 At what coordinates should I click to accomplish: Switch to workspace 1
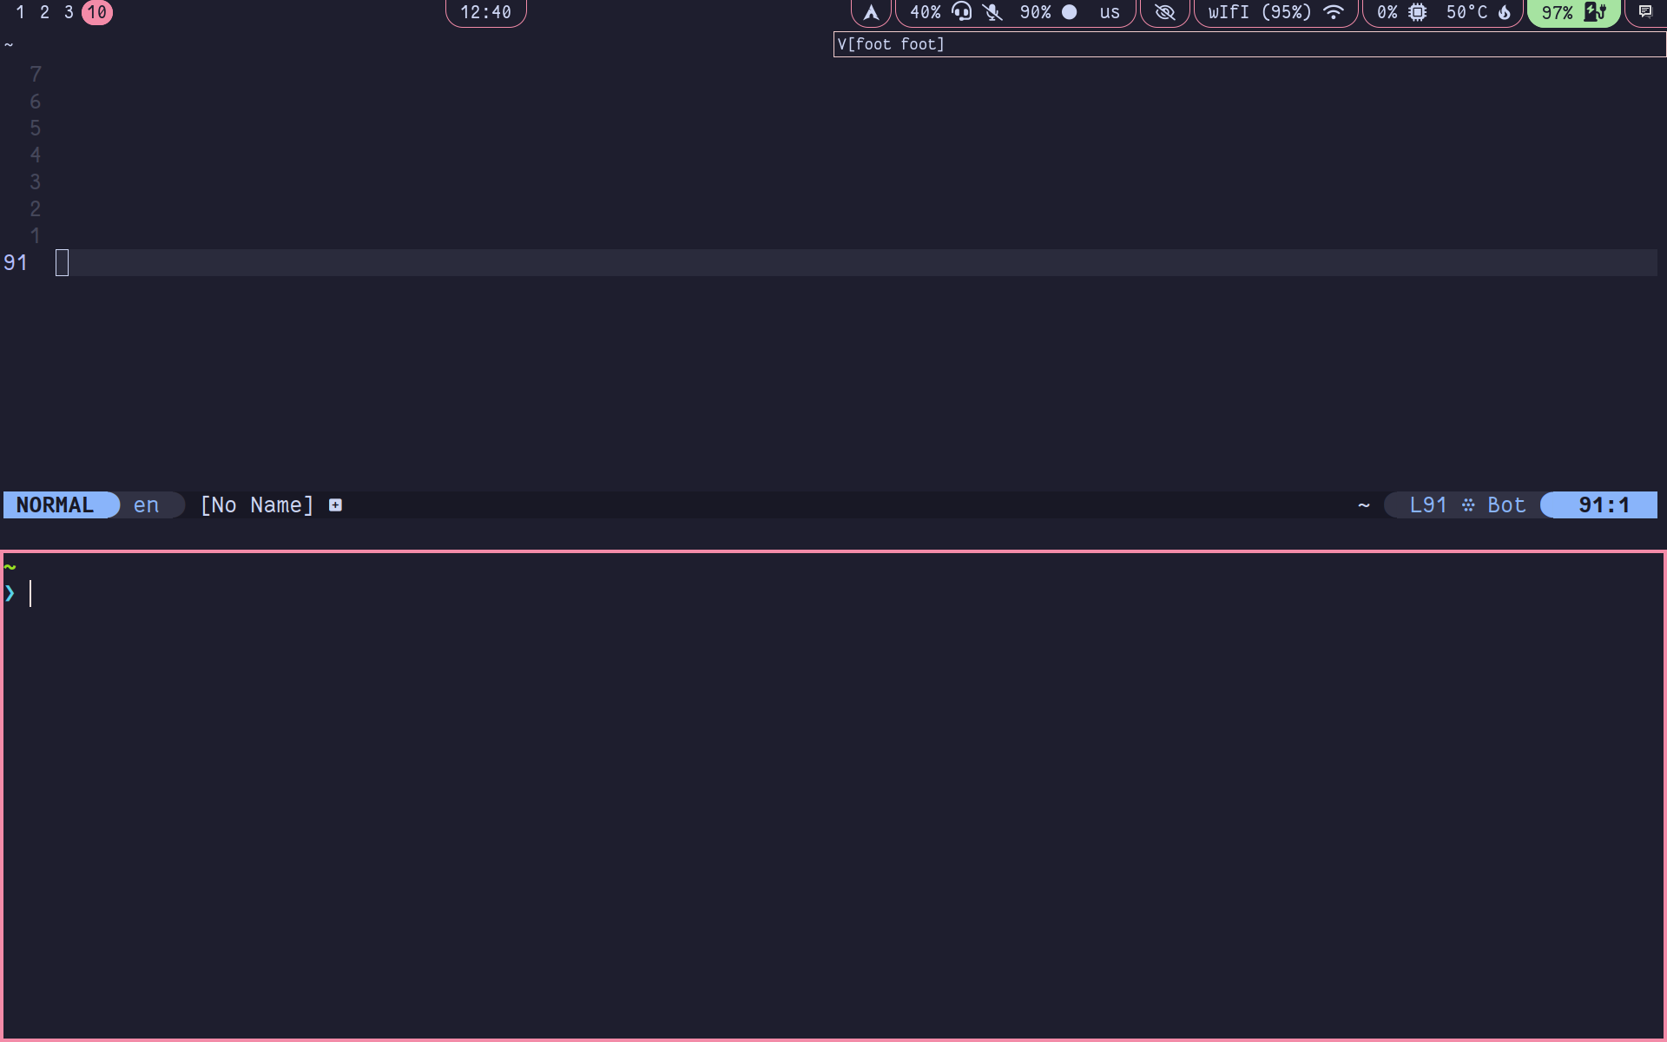click(x=20, y=12)
